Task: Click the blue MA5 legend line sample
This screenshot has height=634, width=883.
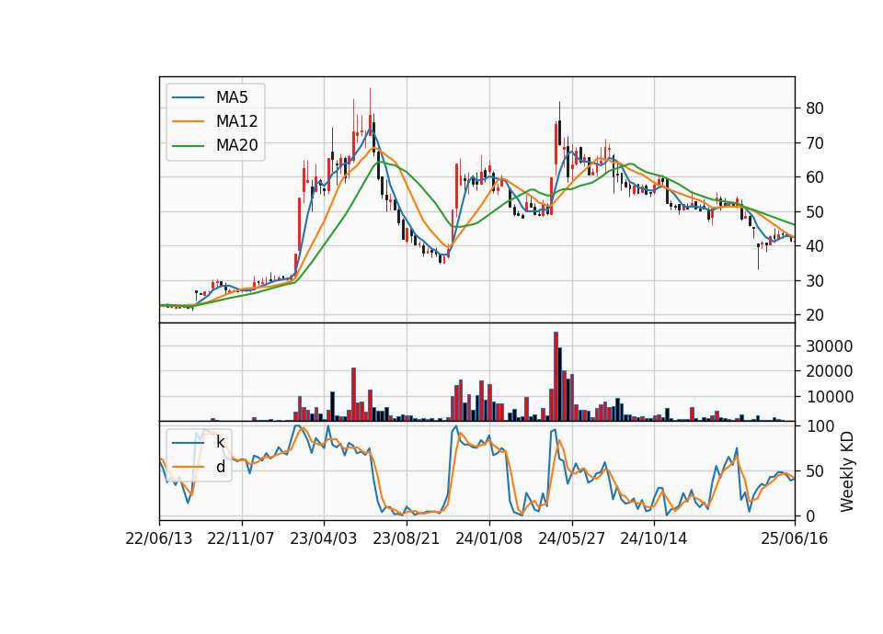Action: pos(188,97)
